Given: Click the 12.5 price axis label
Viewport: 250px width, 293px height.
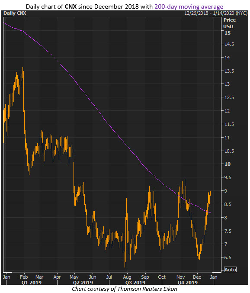Looking at the screenshot, I should (229, 97).
